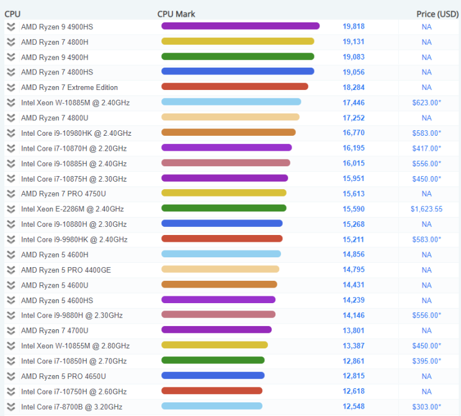Open the AMD Ryzen 5 4600H link
The width and height of the screenshot is (461, 416).
coord(55,255)
